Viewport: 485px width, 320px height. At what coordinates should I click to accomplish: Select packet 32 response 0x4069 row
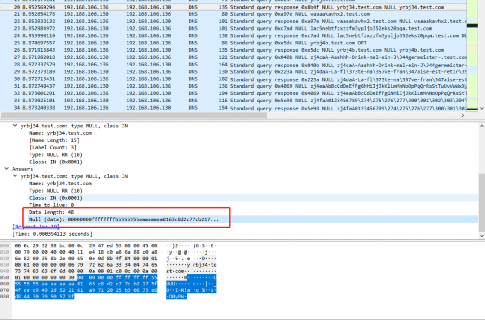pyautogui.click(x=233, y=93)
